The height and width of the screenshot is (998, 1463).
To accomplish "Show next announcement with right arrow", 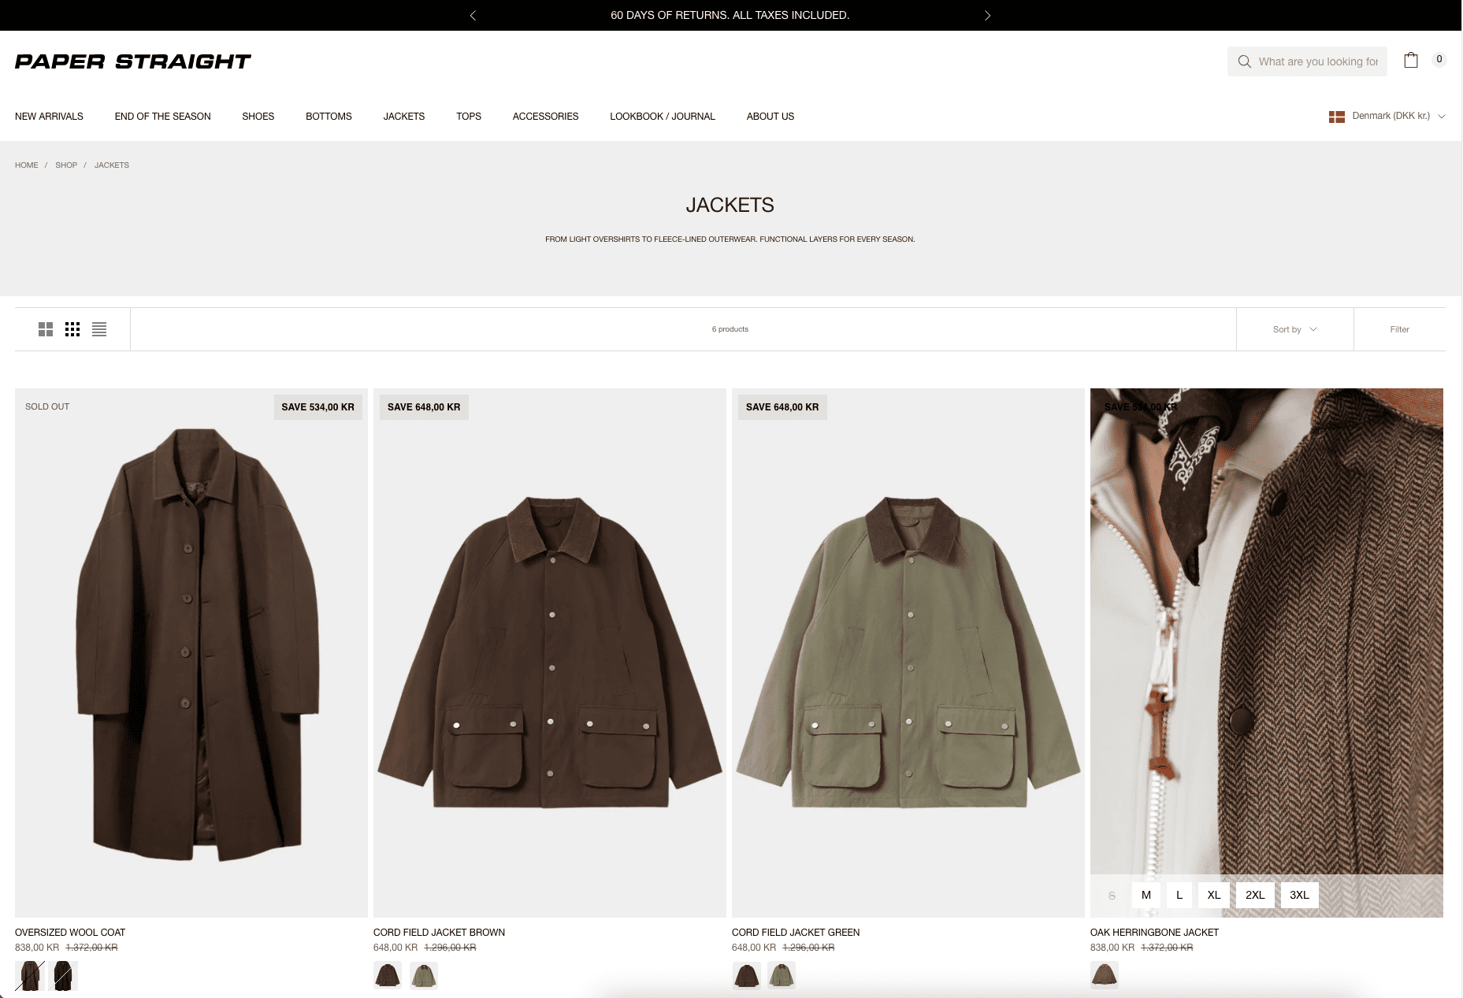I will pyautogui.click(x=987, y=16).
